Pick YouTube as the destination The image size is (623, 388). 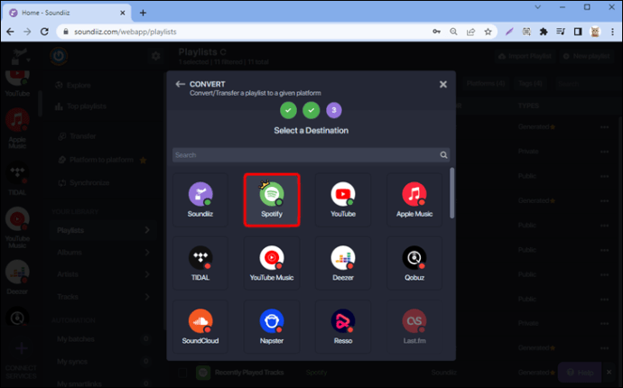(343, 199)
